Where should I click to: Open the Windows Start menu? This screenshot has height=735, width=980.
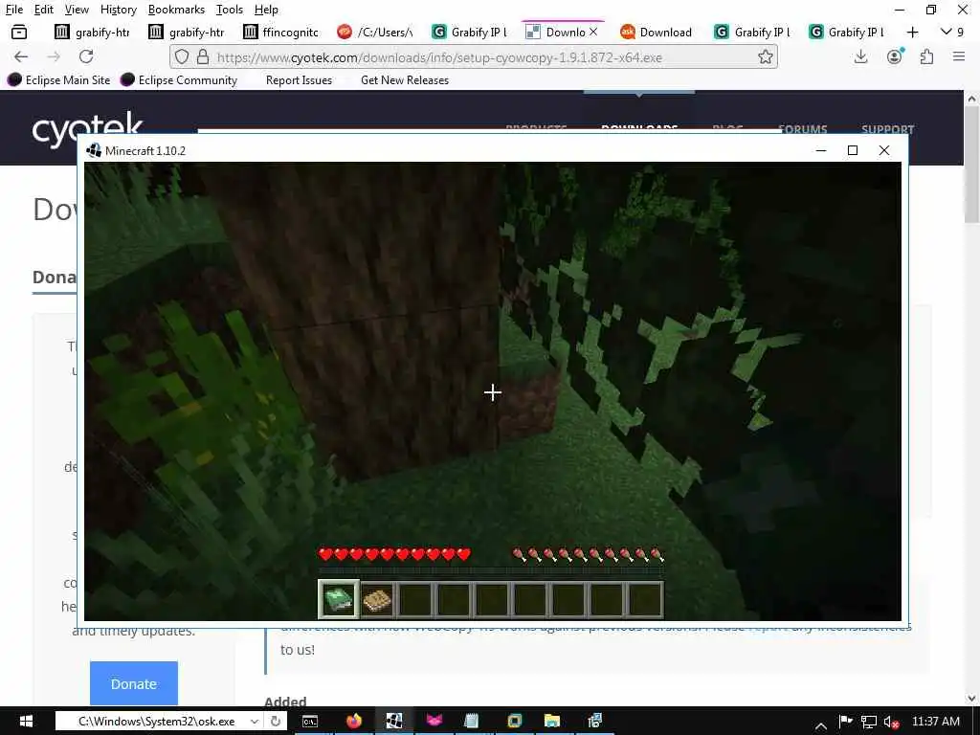(x=26, y=721)
